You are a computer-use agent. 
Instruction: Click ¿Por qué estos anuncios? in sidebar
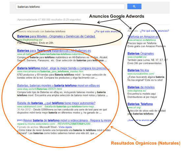click(154, 31)
